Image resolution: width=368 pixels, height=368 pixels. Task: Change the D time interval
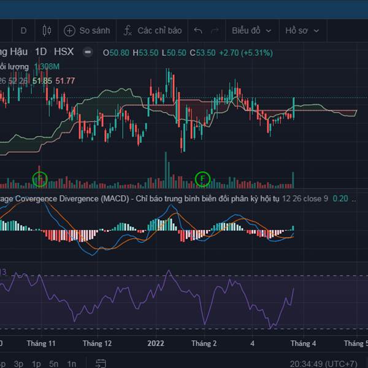(x=23, y=31)
